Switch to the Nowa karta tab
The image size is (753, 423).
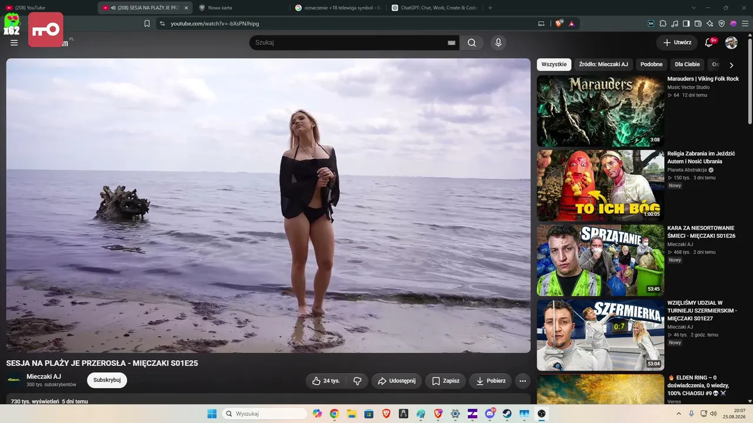tap(241, 8)
